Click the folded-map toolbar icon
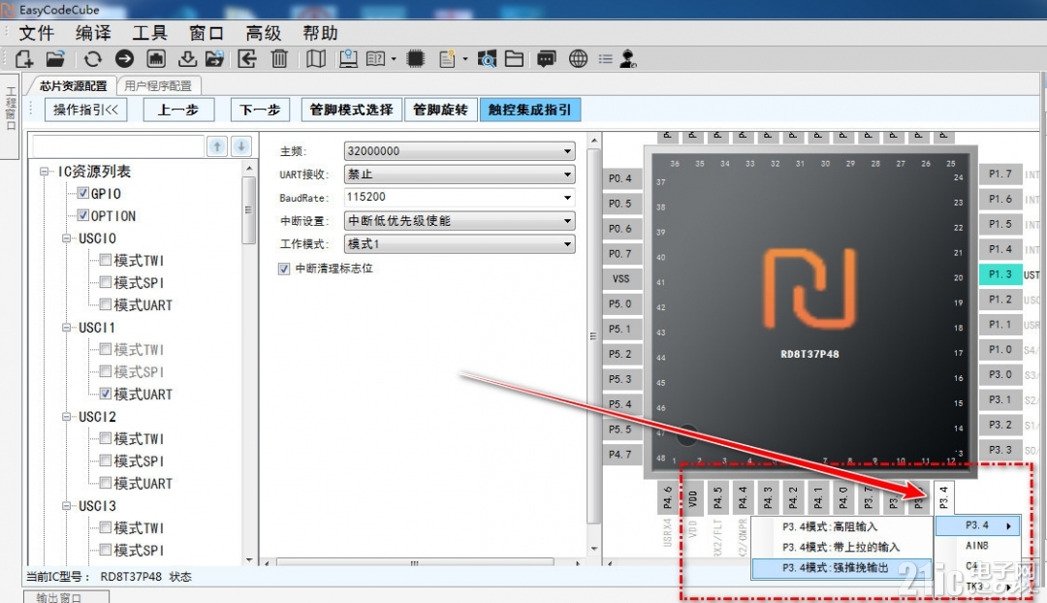This screenshot has width=1047, height=603. tap(316, 59)
